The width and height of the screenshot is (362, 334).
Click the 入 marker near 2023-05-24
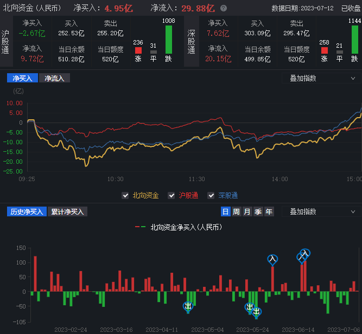[x=272, y=260]
